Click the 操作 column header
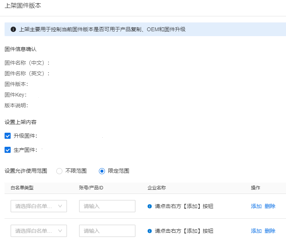Image resolution: width=286 pixels, height=243 pixels. pyautogui.click(x=255, y=188)
